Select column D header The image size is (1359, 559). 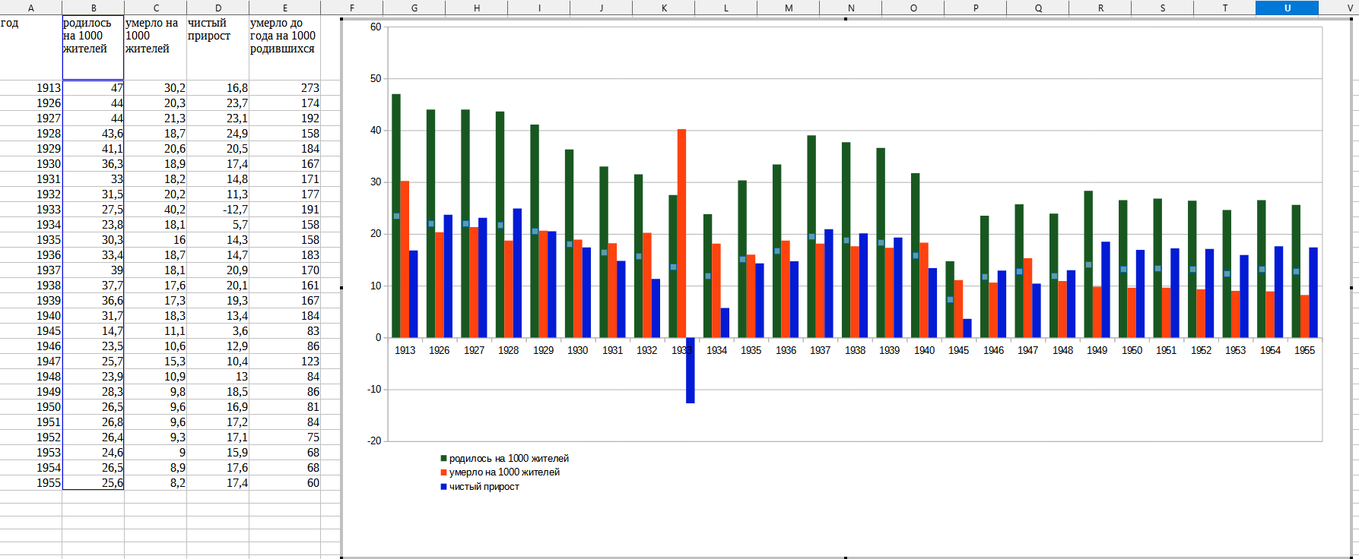click(218, 8)
